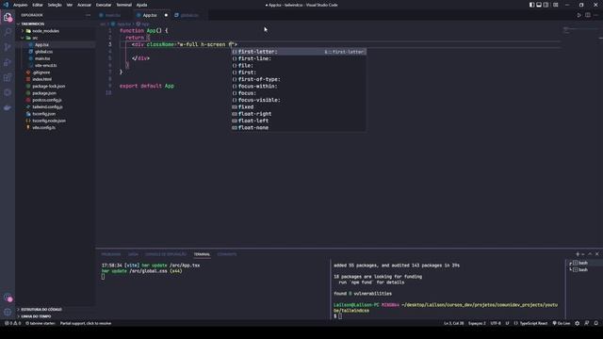
Task: Add a new terminal with plus icon
Action: tap(578, 254)
